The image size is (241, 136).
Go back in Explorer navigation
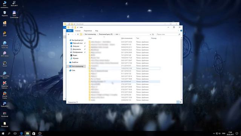(x=69, y=34)
